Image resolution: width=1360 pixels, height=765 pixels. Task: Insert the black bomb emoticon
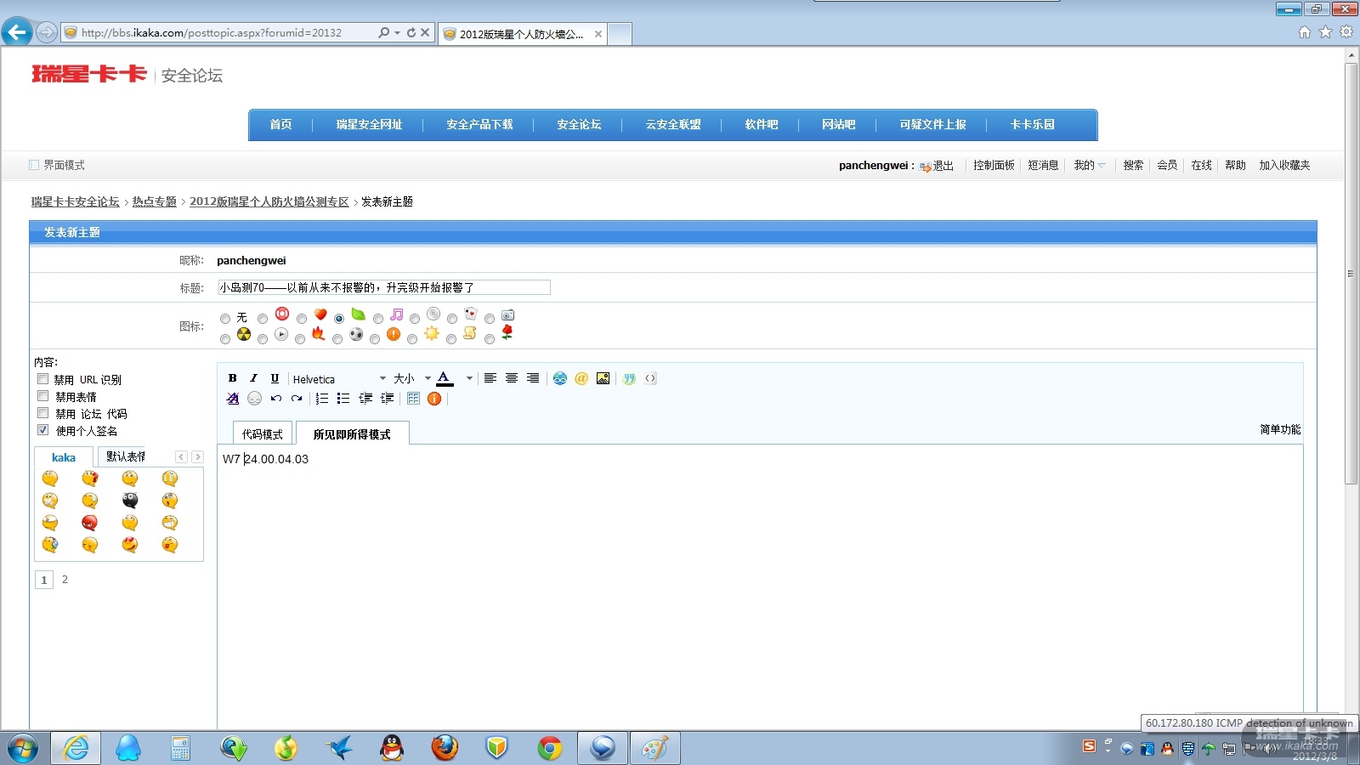pos(130,500)
